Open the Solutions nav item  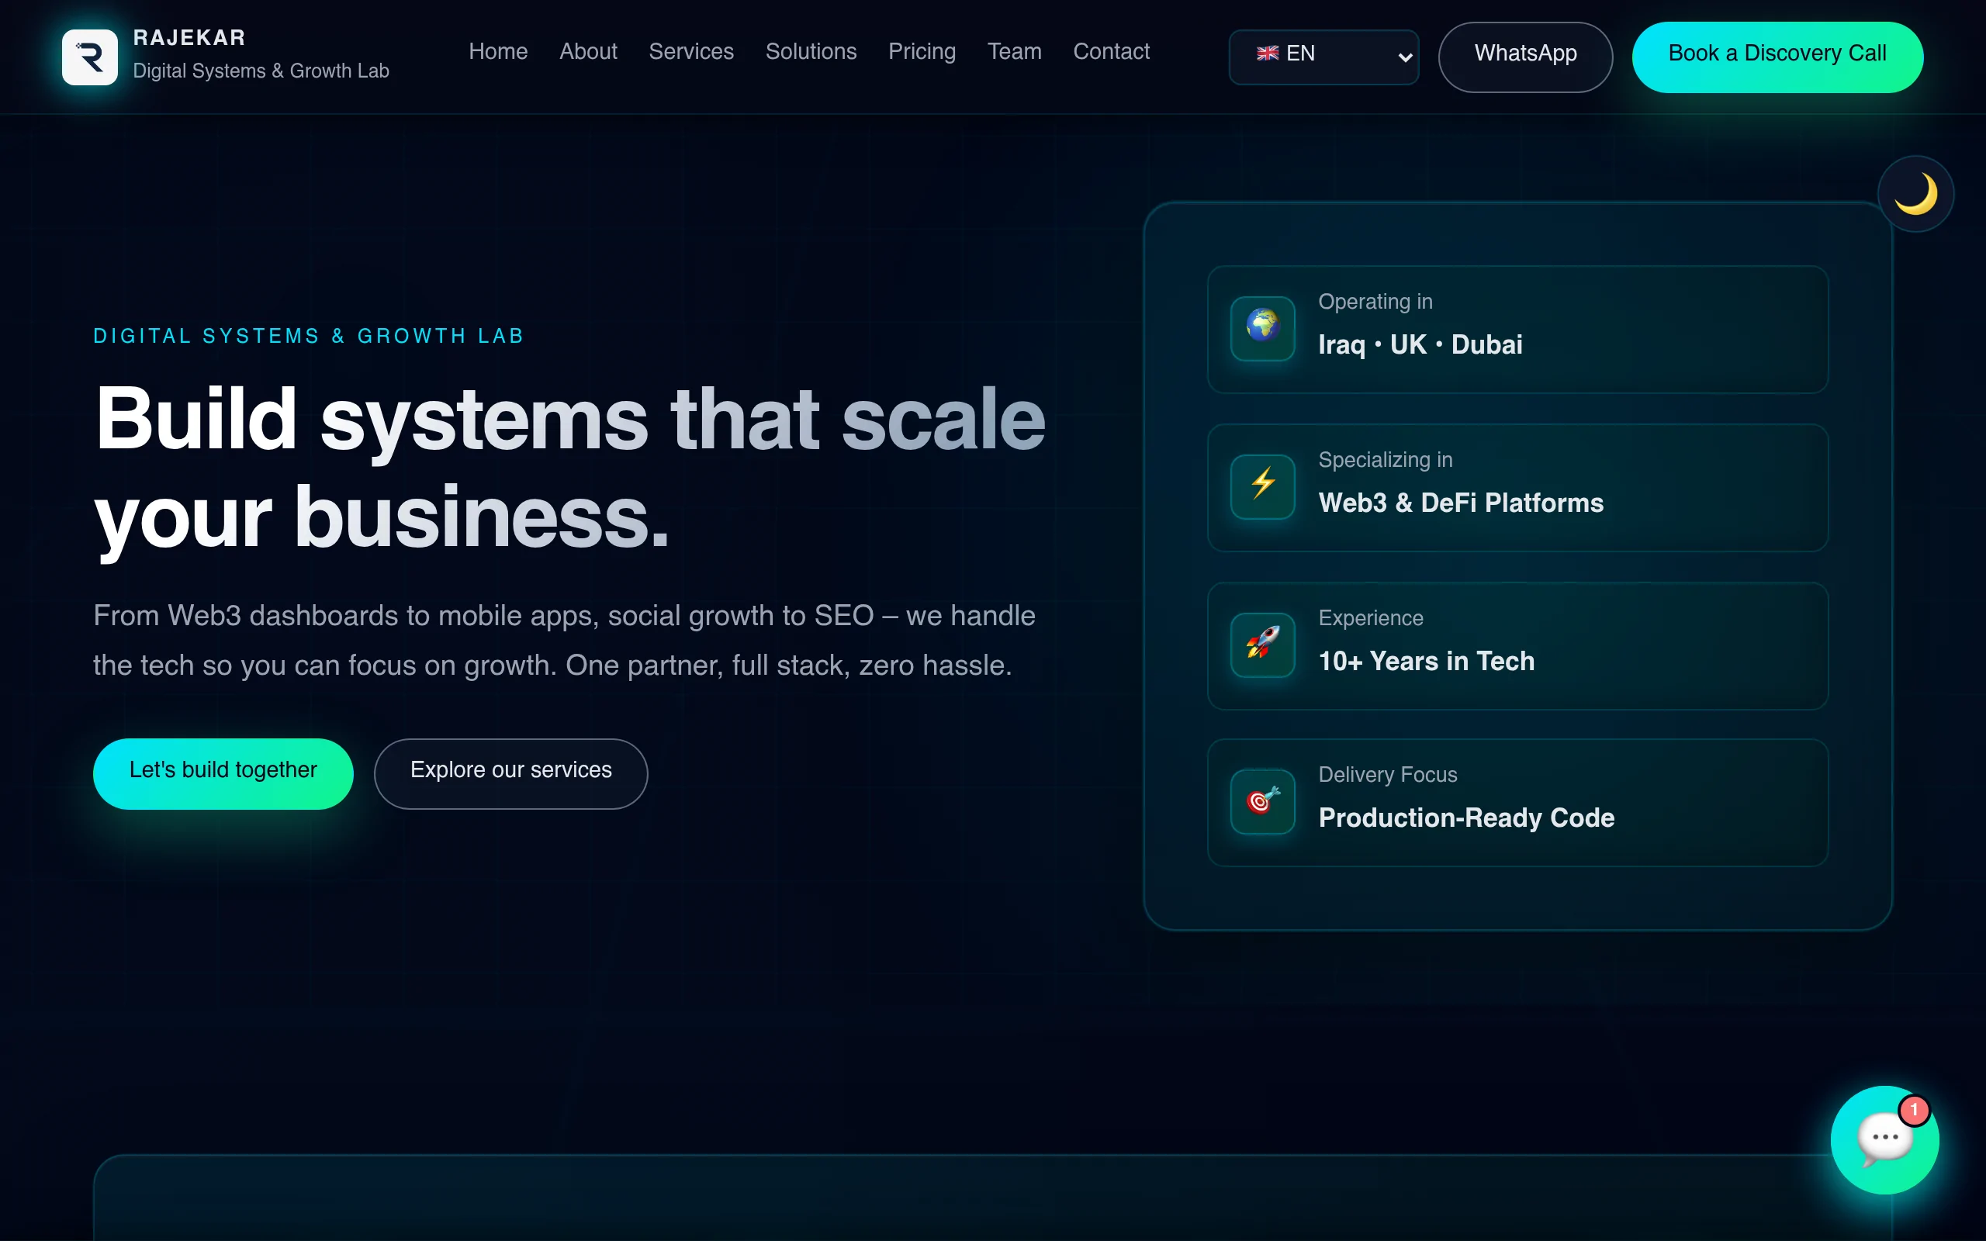tap(811, 52)
